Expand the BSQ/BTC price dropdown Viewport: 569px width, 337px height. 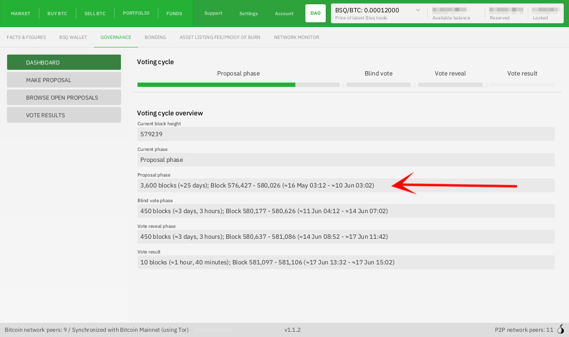point(418,10)
